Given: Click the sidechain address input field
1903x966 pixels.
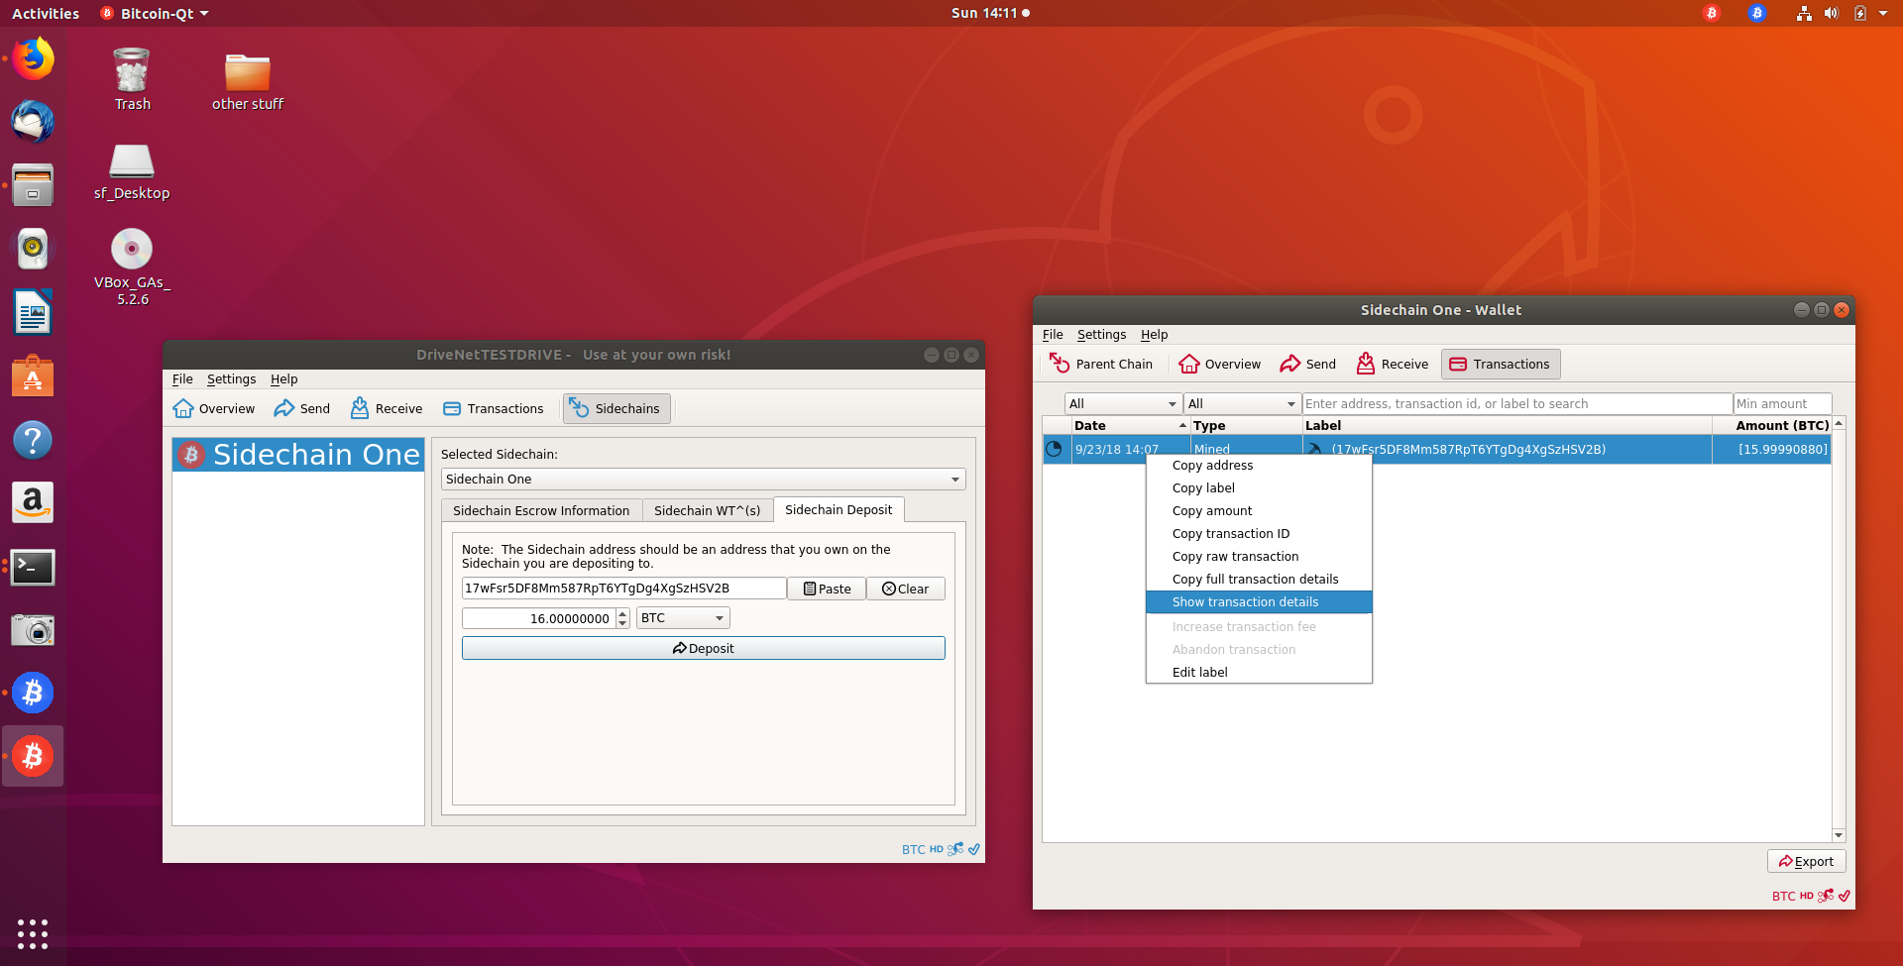Looking at the screenshot, I should point(623,589).
